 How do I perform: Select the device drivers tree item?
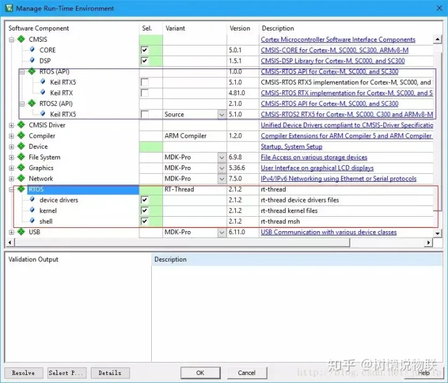58,200
